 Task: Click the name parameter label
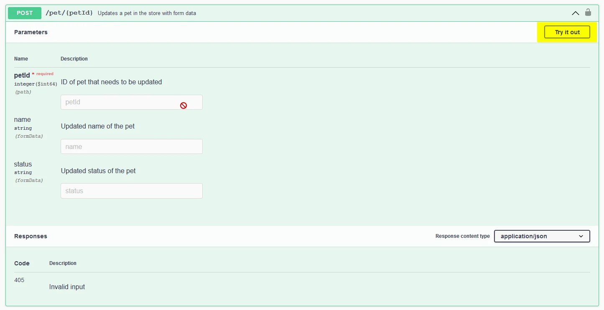point(23,119)
